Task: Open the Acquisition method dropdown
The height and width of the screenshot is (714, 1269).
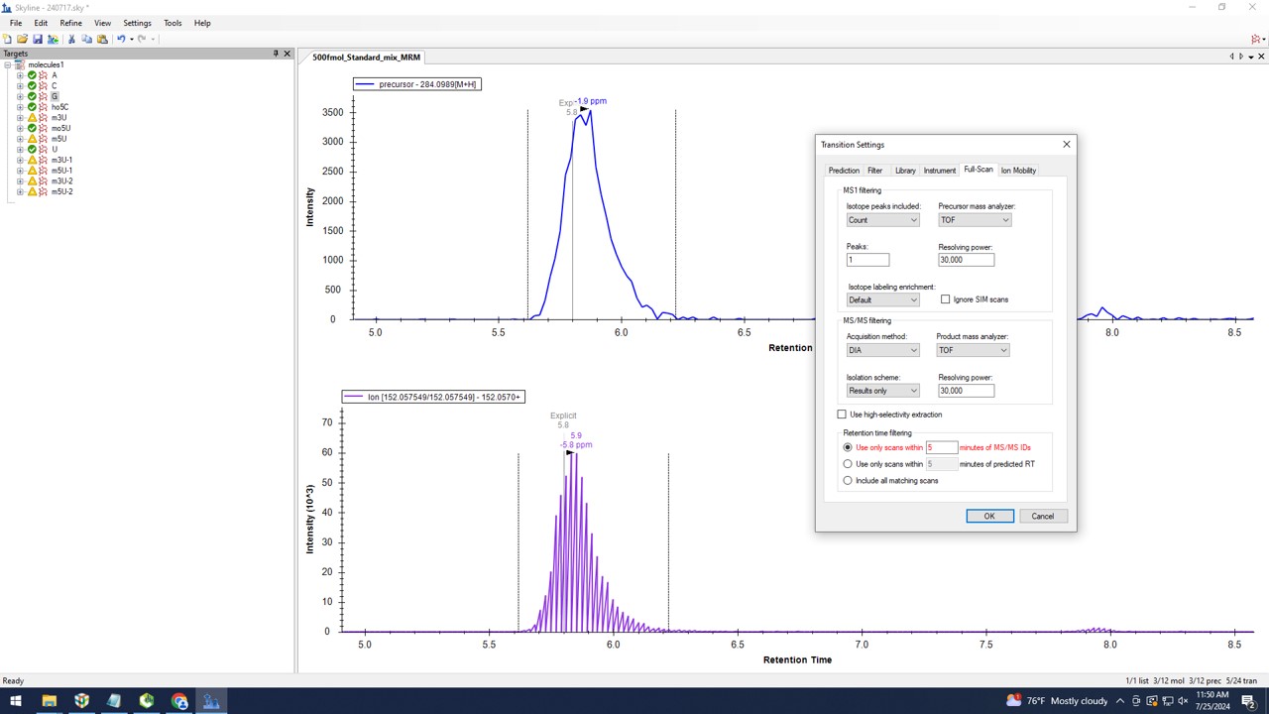Action: click(x=882, y=350)
